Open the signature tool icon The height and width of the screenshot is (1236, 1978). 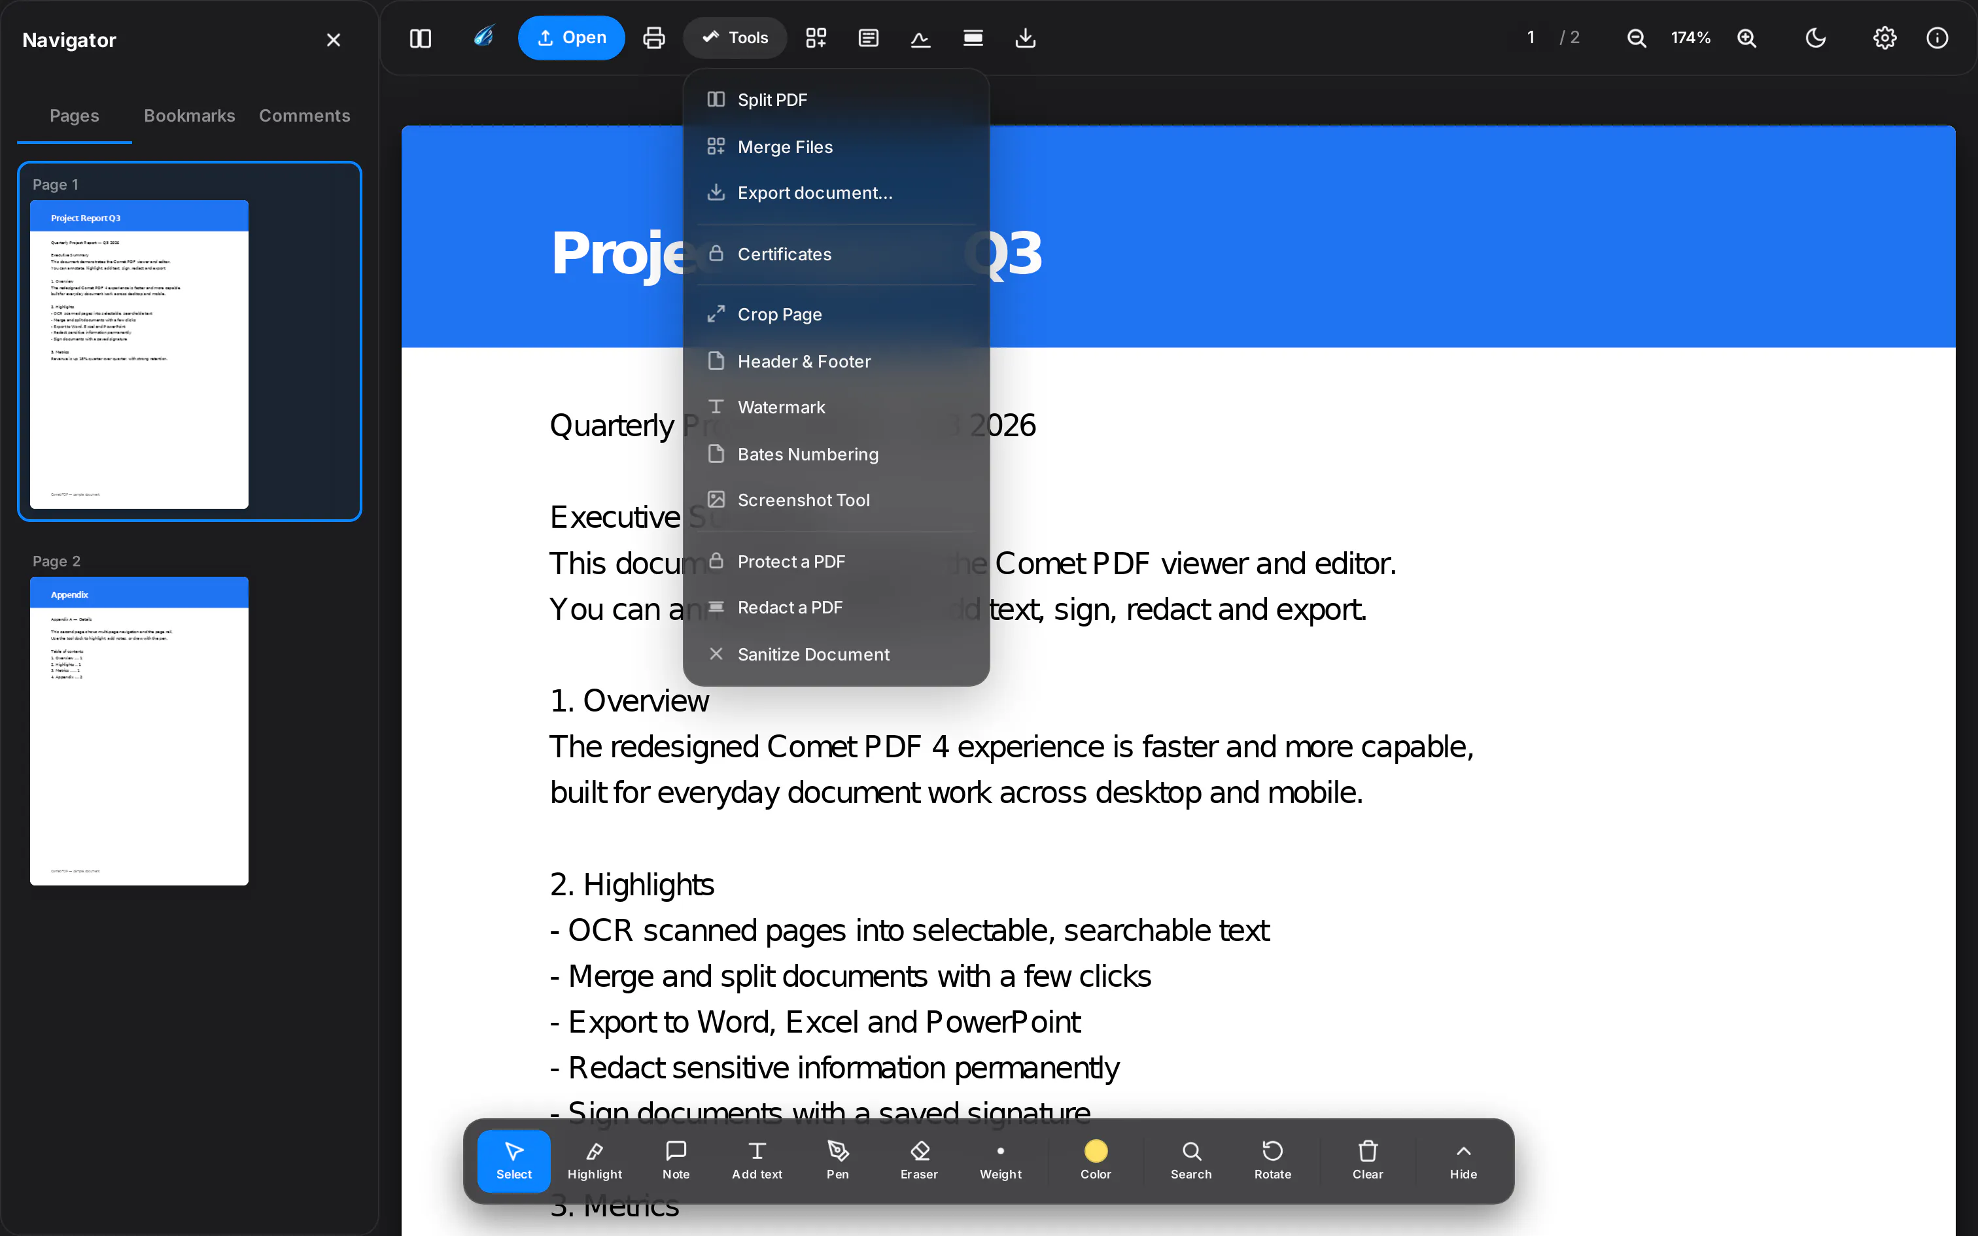click(x=920, y=39)
